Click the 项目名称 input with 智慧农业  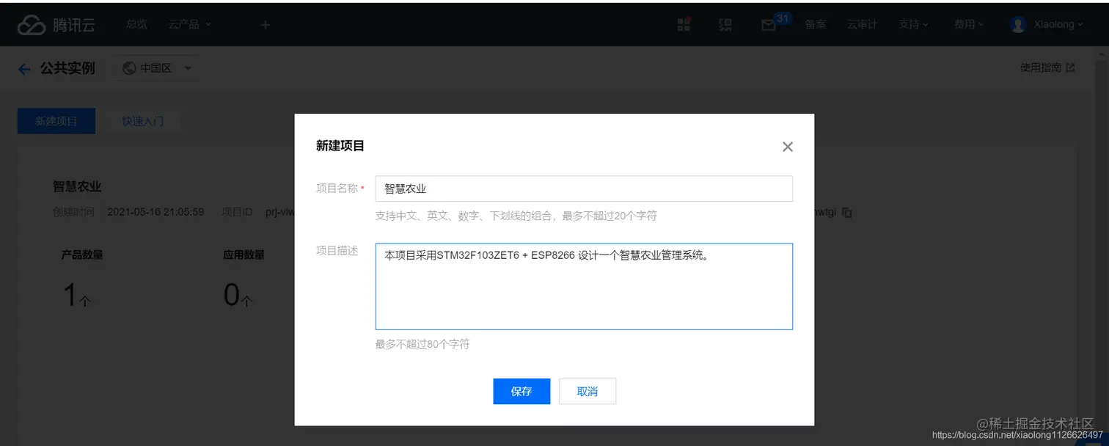584,189
